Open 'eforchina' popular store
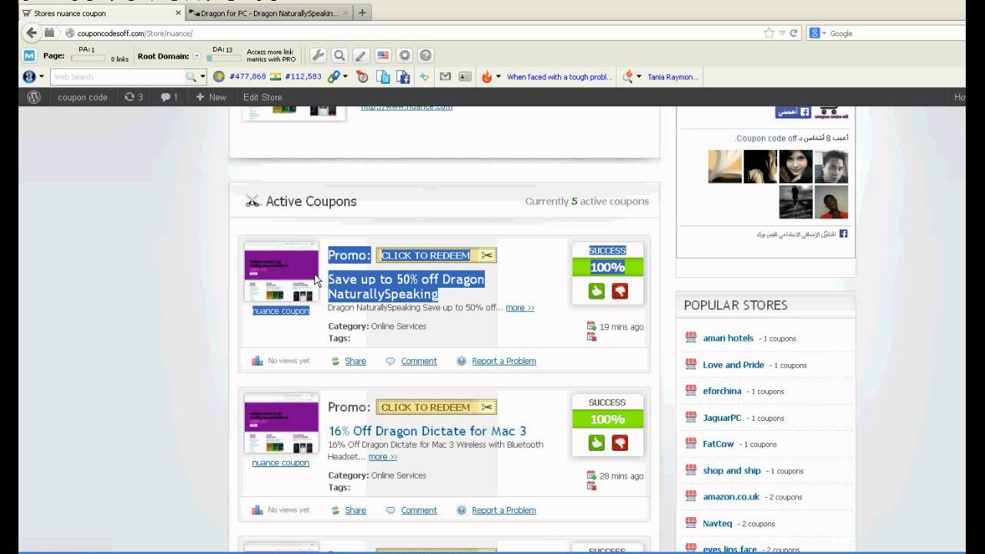 pos(722,391)
